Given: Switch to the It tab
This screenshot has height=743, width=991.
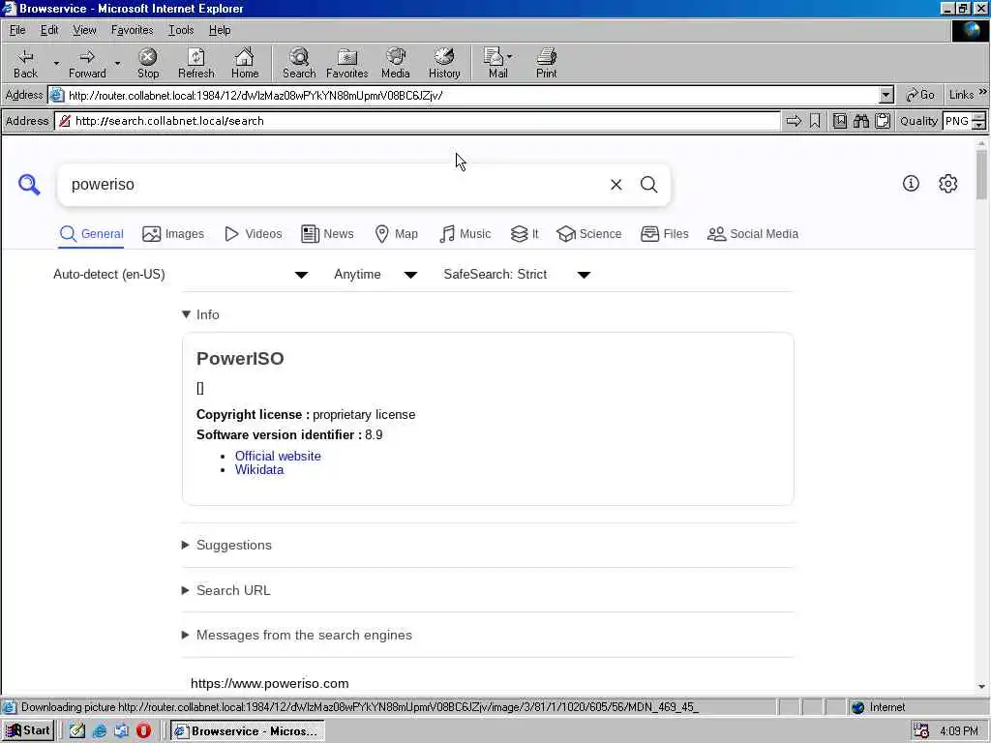Looking at the screenshot, I should 525,234.
